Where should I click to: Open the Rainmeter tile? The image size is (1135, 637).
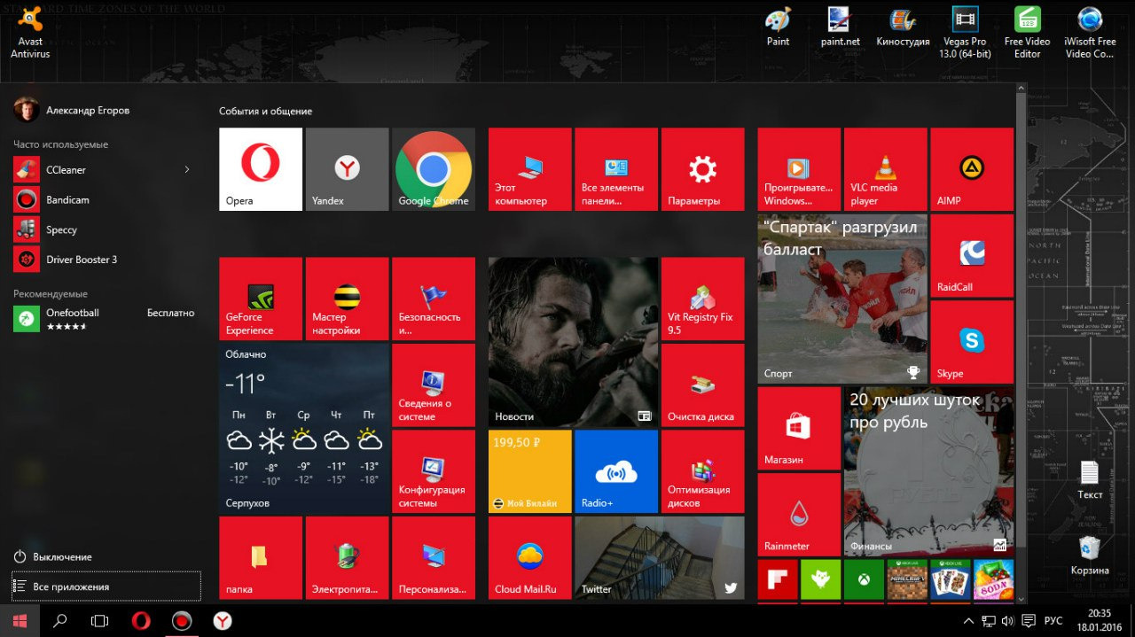798,514
